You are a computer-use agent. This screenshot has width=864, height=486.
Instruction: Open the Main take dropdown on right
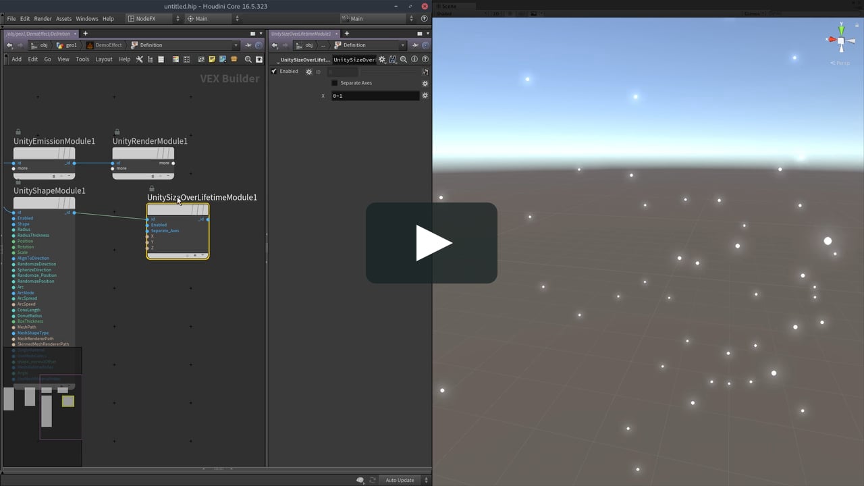(379, 19)
